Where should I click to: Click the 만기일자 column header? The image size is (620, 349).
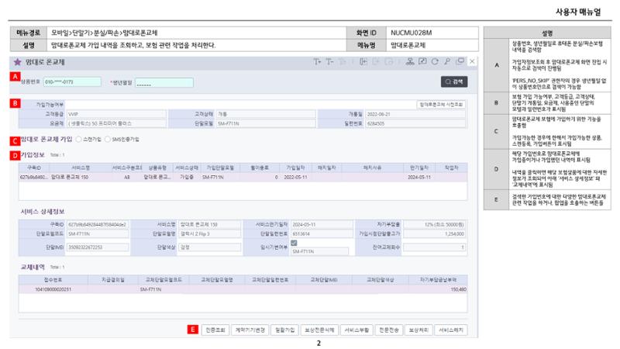point(419,168)
